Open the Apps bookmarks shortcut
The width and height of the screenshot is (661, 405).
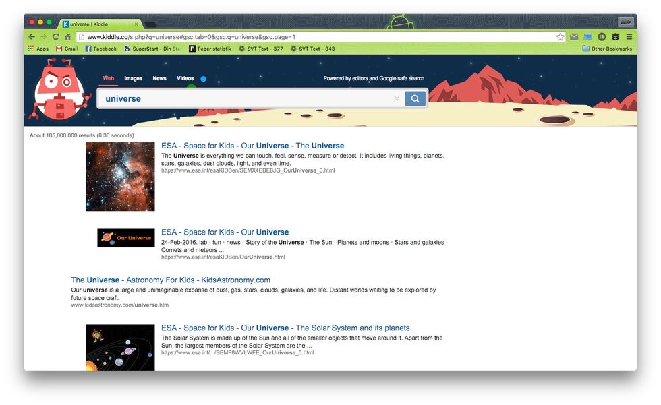pyautogui.click(x=38, y=49)
